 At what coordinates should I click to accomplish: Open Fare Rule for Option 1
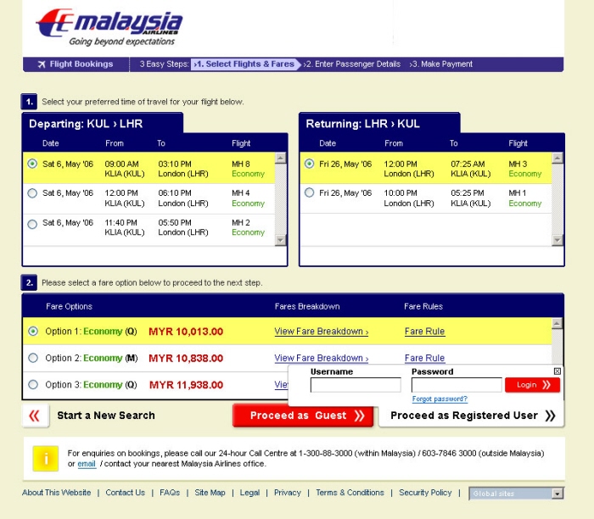coord(424,332)
